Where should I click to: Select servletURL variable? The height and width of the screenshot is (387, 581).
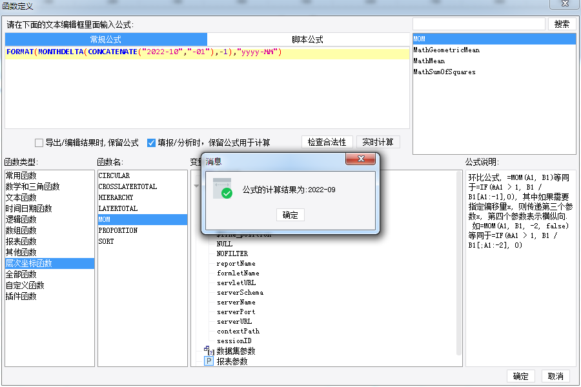[236, 283]
